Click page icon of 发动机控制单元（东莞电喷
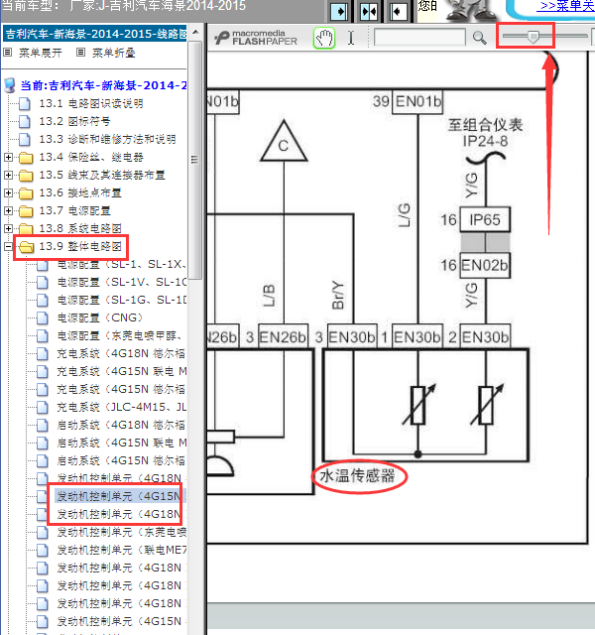This screenshot has width=595, height=635. coord(42,532)
